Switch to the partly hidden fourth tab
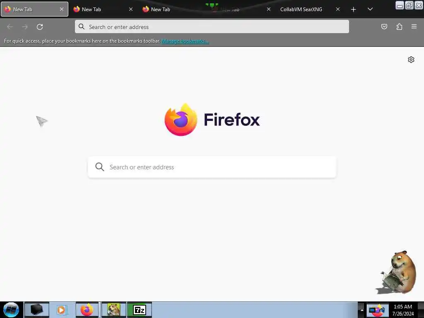This screenshot has width=424, height=318. [x=241, y=10]
